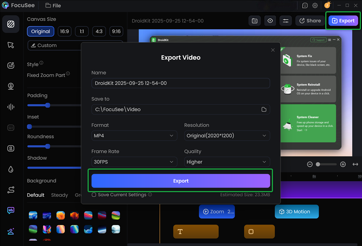The height and width of the screenshot is (246, 362).
Task: Toggle the preview eye button
Action: click(x=270, y=21)
